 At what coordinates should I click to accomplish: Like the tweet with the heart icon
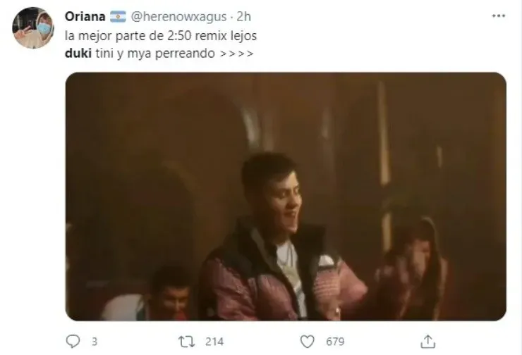[307, 342]
